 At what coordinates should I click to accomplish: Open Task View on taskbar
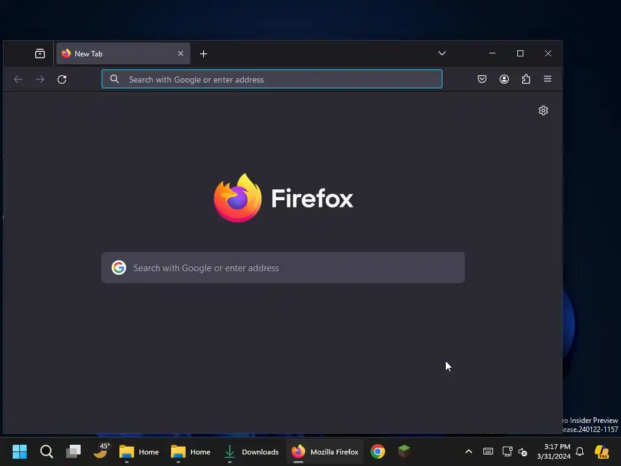point(73,451)
